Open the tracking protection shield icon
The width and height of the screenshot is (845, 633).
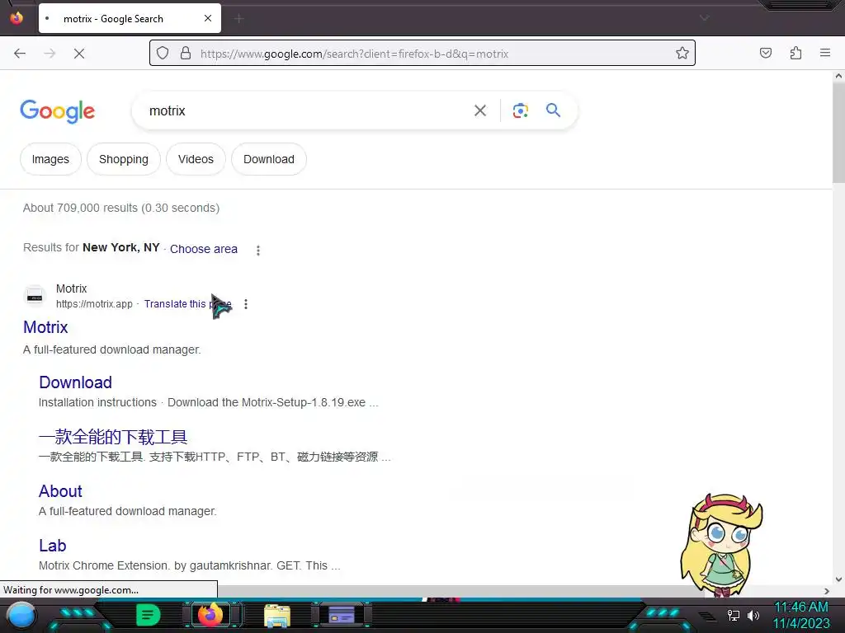tap(163, 54)
